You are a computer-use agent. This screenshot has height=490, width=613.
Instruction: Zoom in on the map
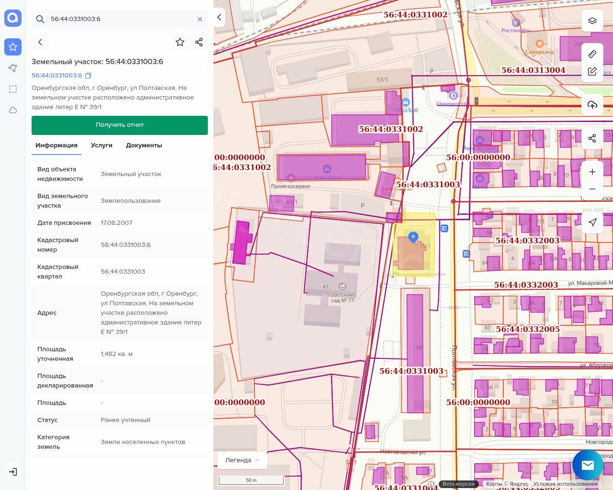tap(592, 172)
